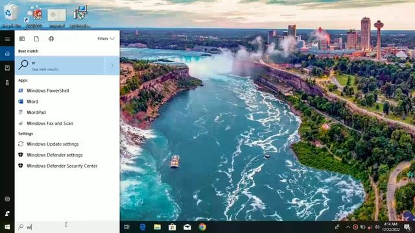Expand arrow beside best match result
The height and width of the screenshot is (233, 415).
pos(112,65)
